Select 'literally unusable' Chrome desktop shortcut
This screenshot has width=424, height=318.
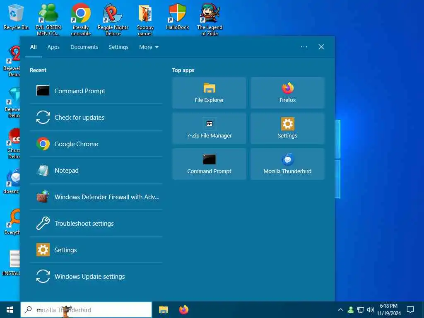[81, 19]
